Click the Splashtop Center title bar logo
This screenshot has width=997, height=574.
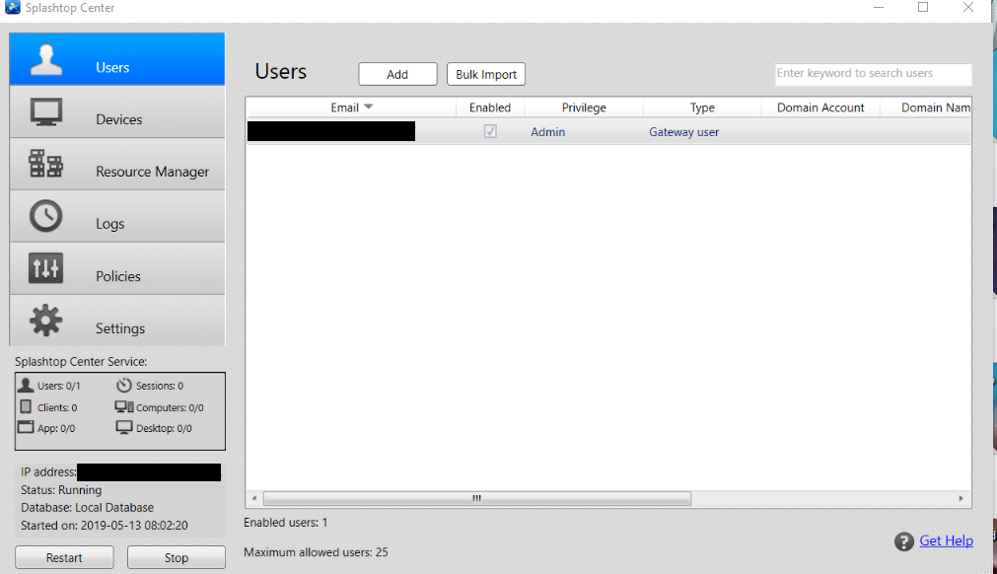tap(11, 8)
